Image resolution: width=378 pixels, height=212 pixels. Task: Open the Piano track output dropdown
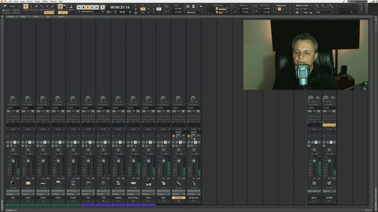click(148, 194)
